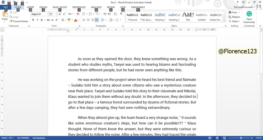The width and height of the screenshot is (263, 140).
Task: Open the font name dropdown
Action: 48,14
